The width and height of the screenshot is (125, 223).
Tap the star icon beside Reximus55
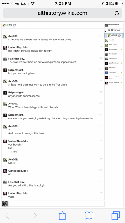(x=122, y=72)
